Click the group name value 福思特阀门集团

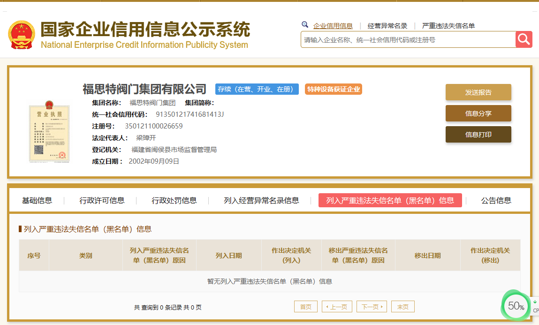(152, 103)
